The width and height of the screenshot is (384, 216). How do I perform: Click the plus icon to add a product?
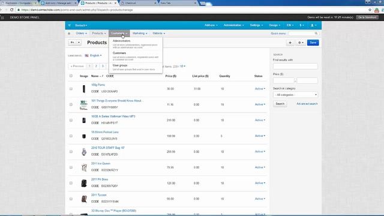pyautogui.click(x=290, y=43)
